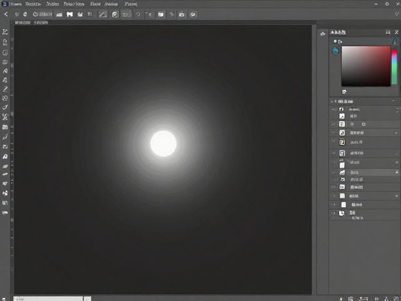Select the radio button atop the color panel
401x301 pixels.
335,41
